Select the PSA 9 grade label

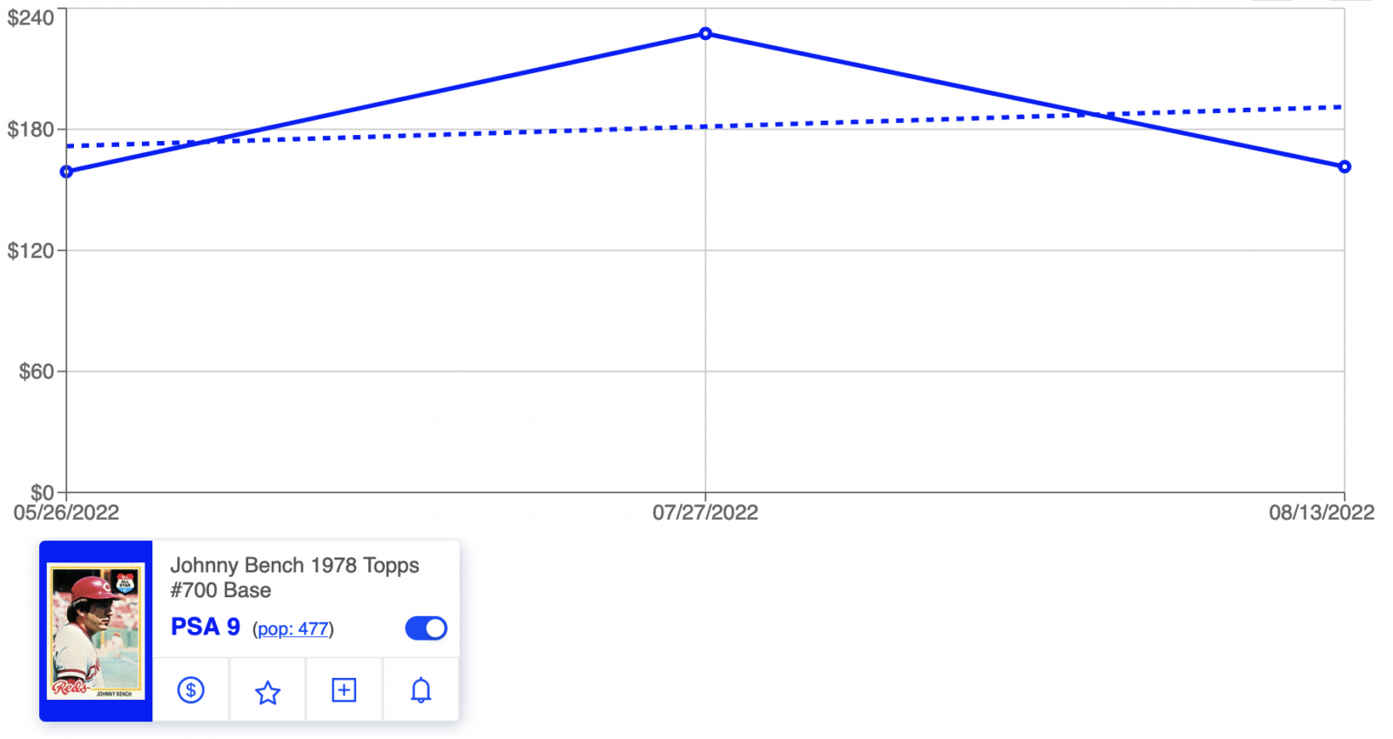coord(205,627)
